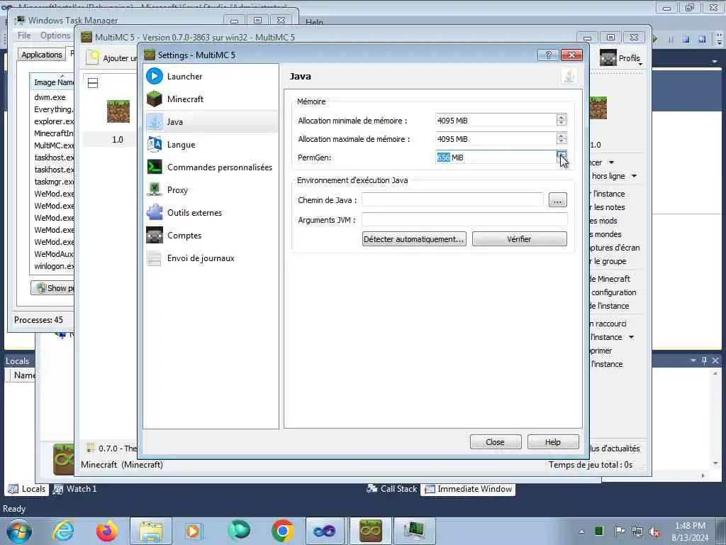Select winlogon.exe process in Task Manager

pyautogui.click(x=53, y=266)
